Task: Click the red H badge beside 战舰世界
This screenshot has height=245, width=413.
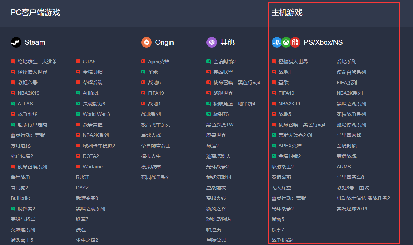Action: 209,93
